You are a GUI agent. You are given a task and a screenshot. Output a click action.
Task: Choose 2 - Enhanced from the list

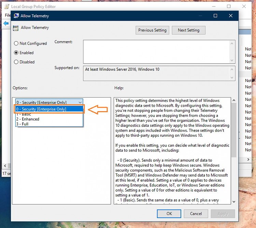pos(49,119)
